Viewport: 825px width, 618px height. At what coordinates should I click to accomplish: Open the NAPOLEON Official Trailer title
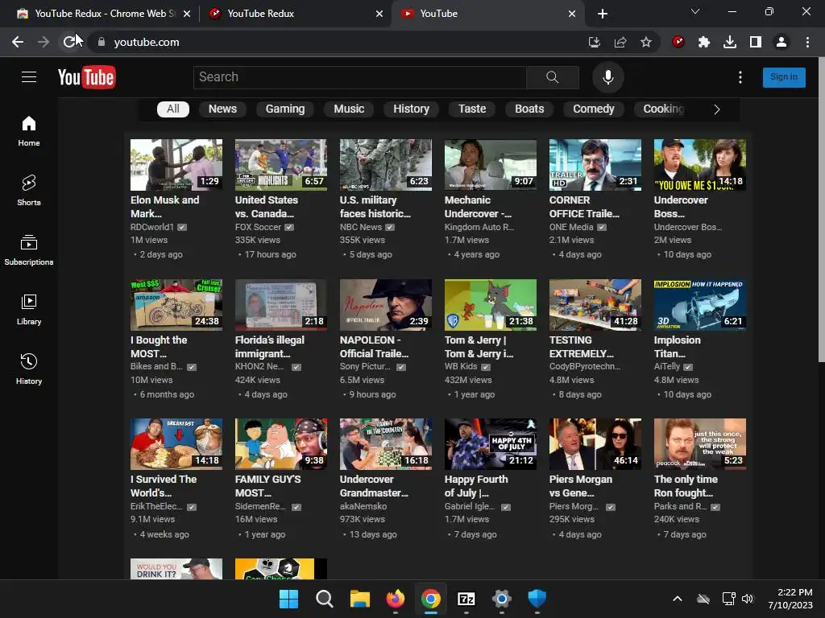374,347
